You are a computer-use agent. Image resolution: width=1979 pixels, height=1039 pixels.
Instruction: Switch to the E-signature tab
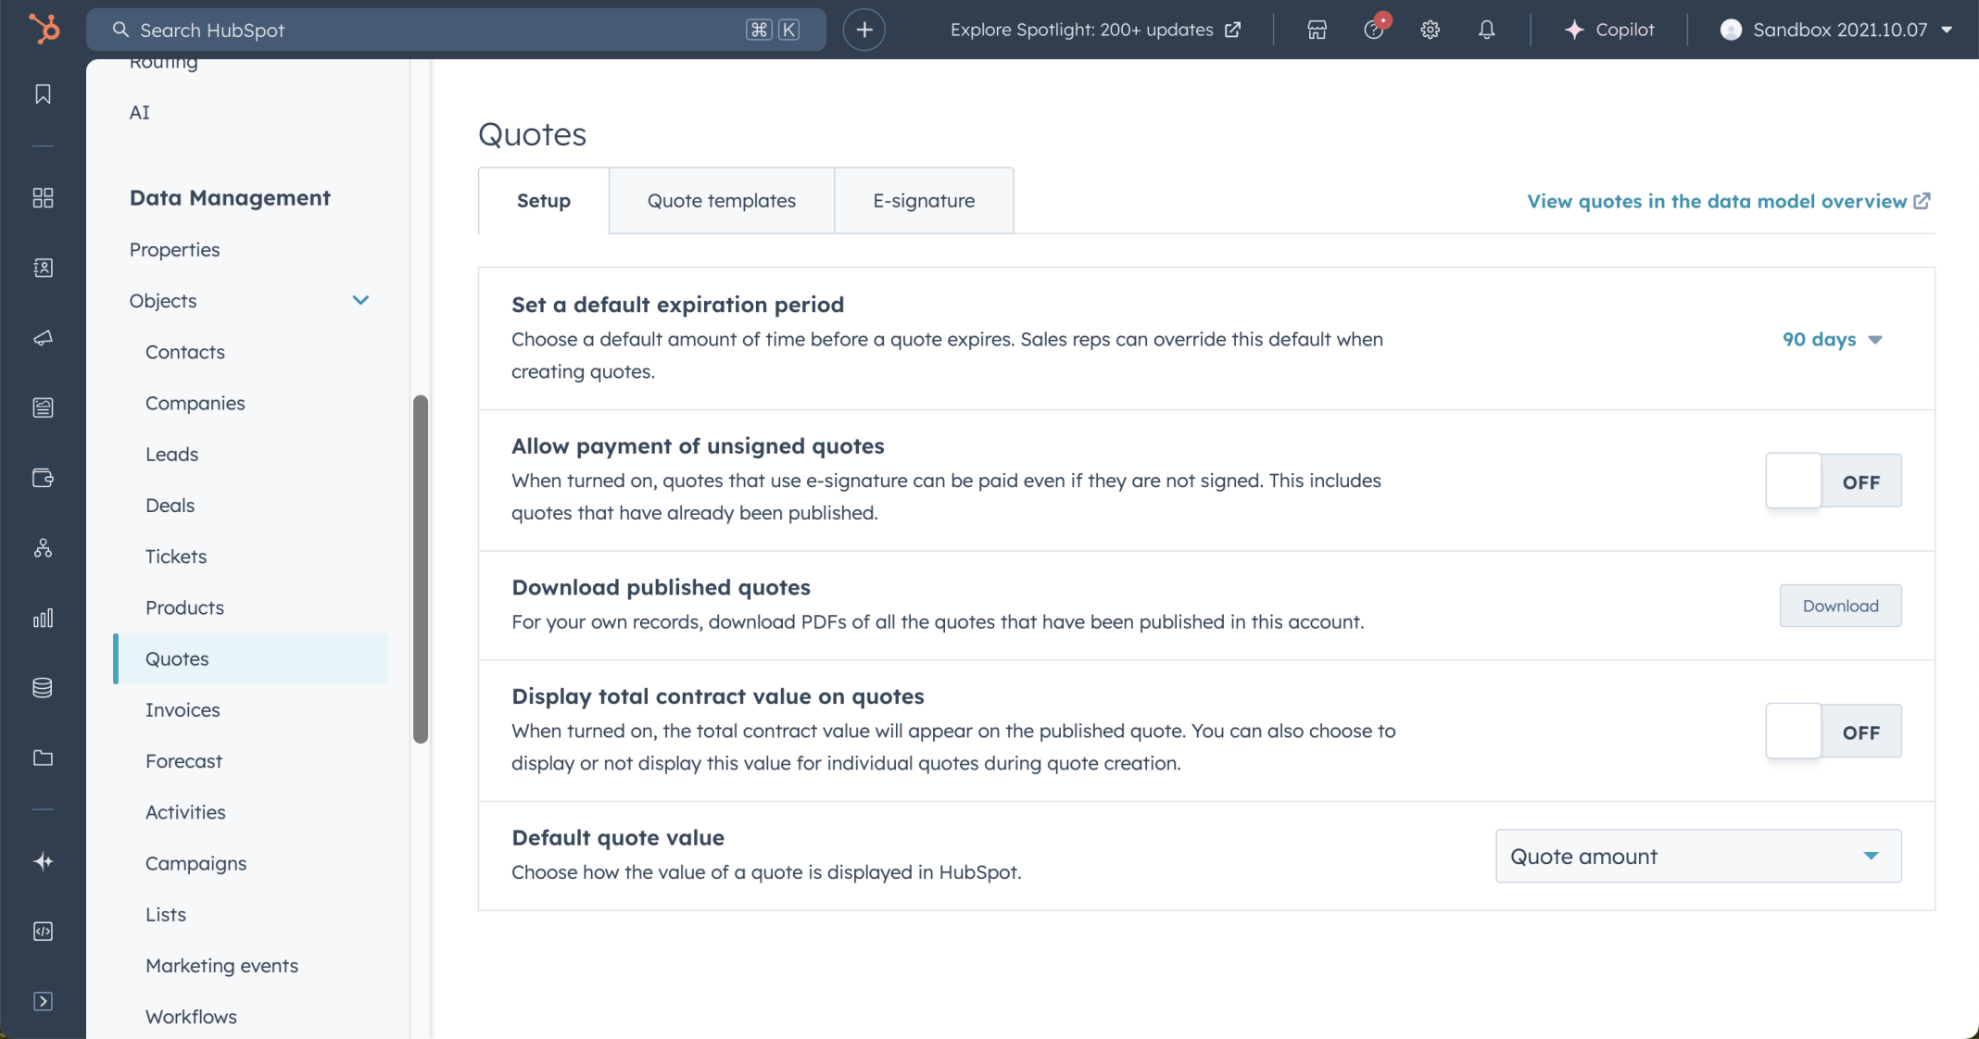pos(924,201)
